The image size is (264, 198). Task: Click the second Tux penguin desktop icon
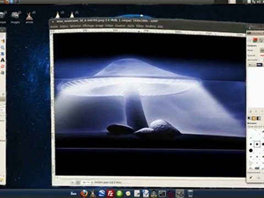click(72, 15)
